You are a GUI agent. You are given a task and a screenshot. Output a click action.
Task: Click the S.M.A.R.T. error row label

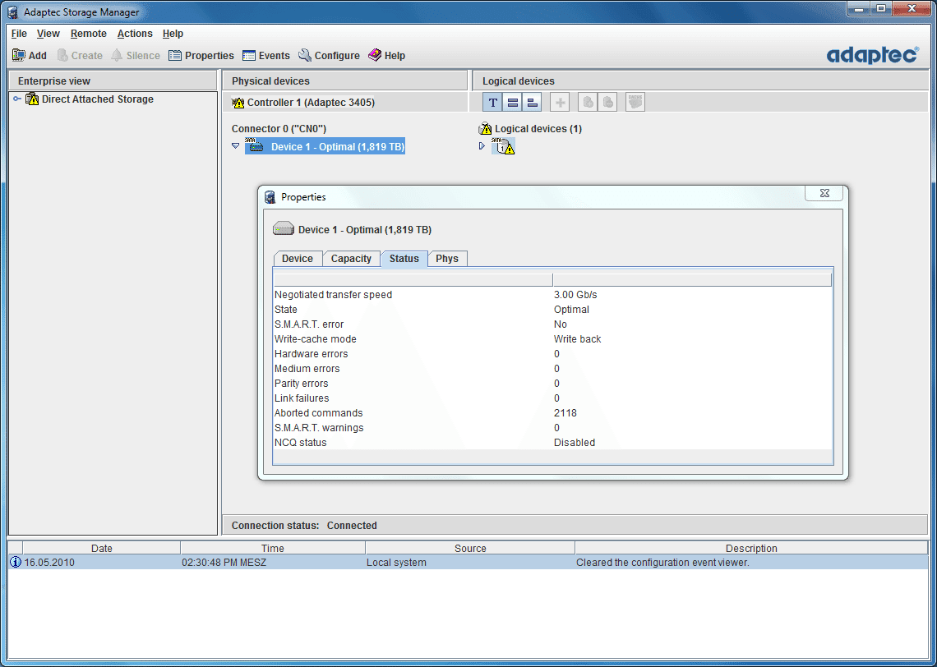309,324
